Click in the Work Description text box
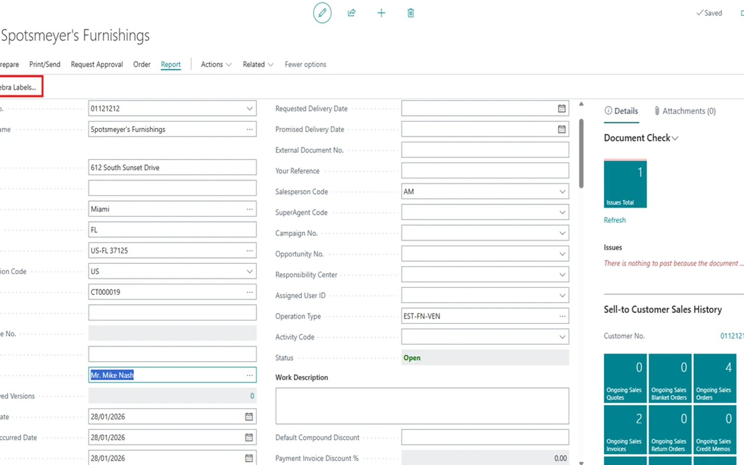The width and height of the screenshot is (744, 465). click(x=422, y=406)
